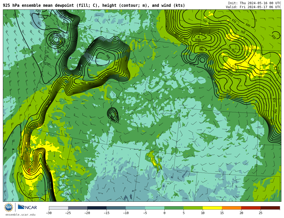Image resolution: width=284 pixels, height=218 pixels.
Task: Pick the yellow-green 5 to 10 colorbar segment
Action: (193, 208)
